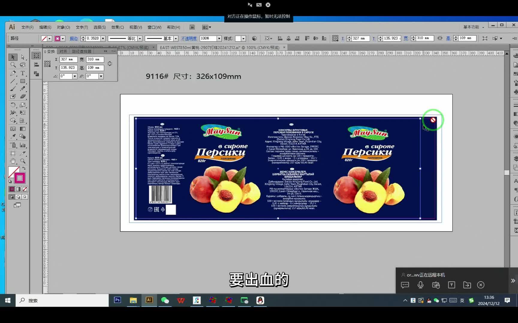Click the magenta stroke swatch in tools panel
Image resolution: width=518 pixels, height=323 pixels.
(20, 178)
